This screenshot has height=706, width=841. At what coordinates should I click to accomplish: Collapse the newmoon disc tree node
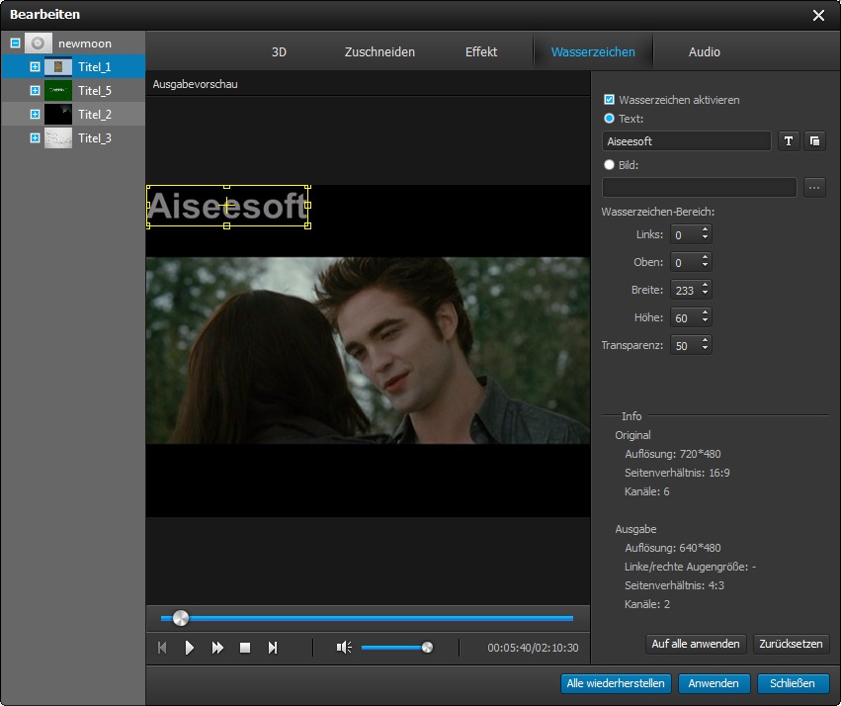click(x=15, y=44)
